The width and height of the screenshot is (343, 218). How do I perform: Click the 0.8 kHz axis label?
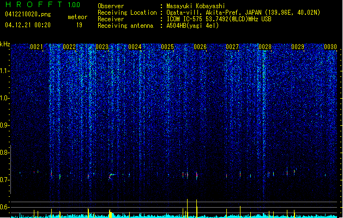[x=5, y=153]
